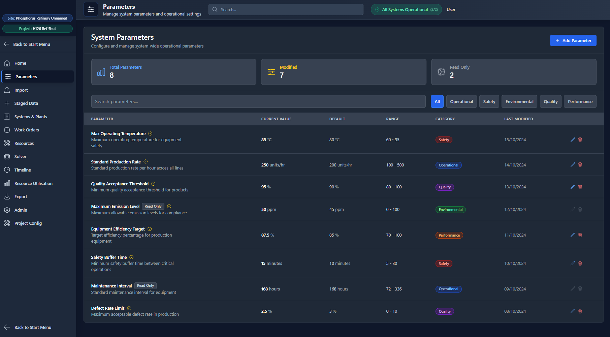This screenshot has height=337, width=610.
Task: Go to the Staged Data page
Action: tap(26, 103)
